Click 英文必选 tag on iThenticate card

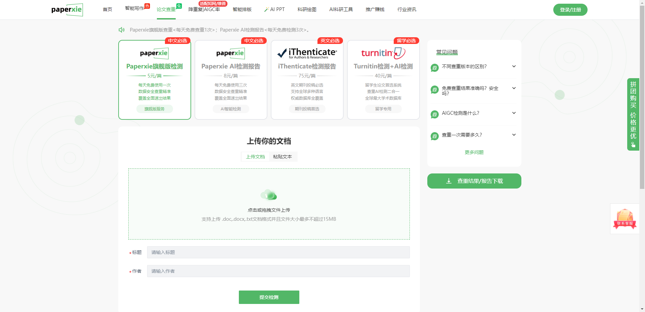coord(330,41)
